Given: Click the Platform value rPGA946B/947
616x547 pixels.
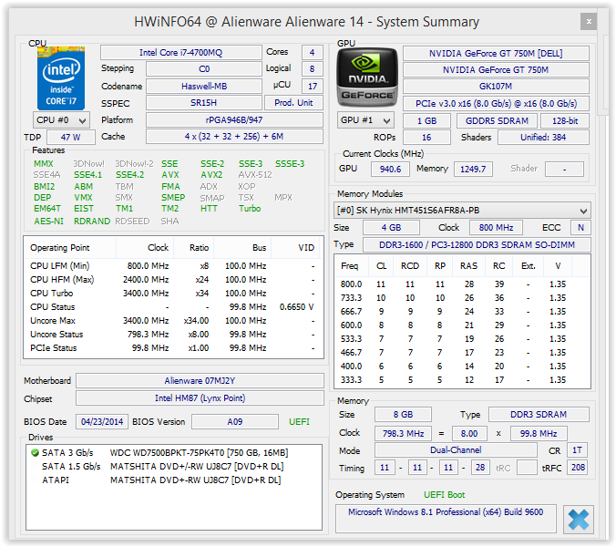Looking at the screenshot, I should click(234, 119).
